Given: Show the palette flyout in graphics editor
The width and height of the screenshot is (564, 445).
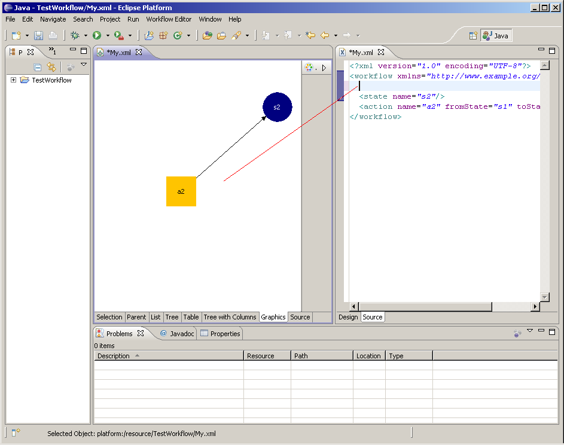Looking at the screenshot, I should click(x=324, y=68).
